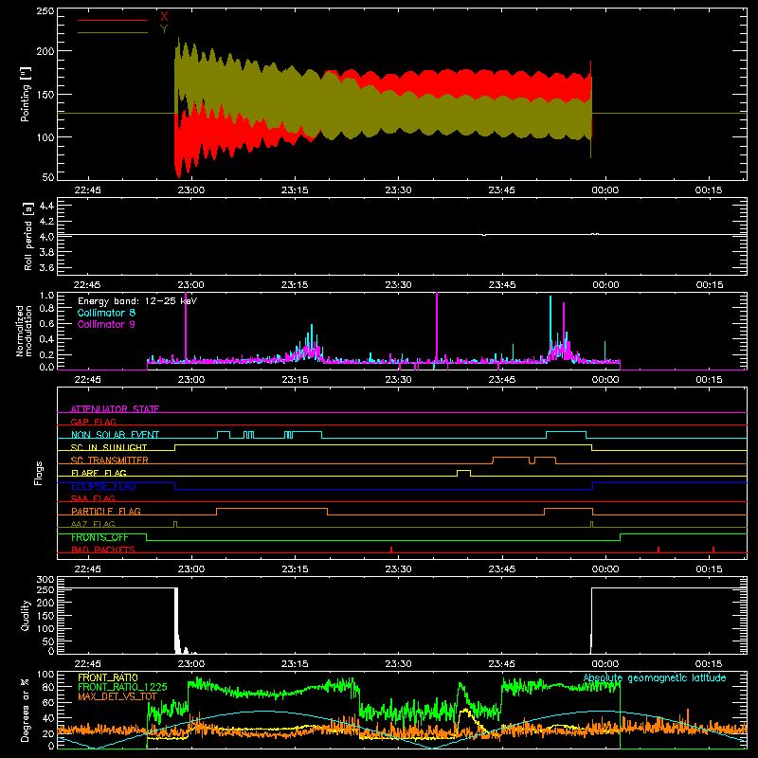Click the 'Quality' axis title
Screen dimensions: 758x758
pos(25,615)
